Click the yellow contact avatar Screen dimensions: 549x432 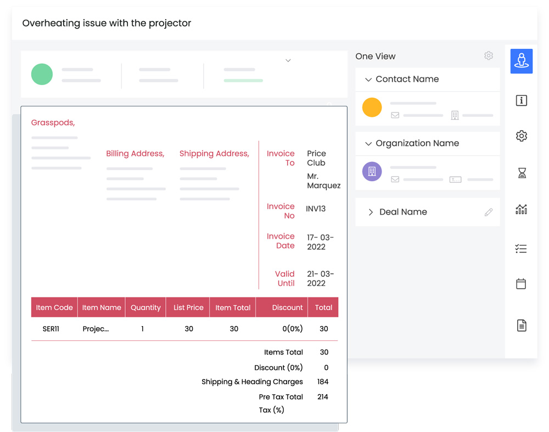click(x=372, y=108)
